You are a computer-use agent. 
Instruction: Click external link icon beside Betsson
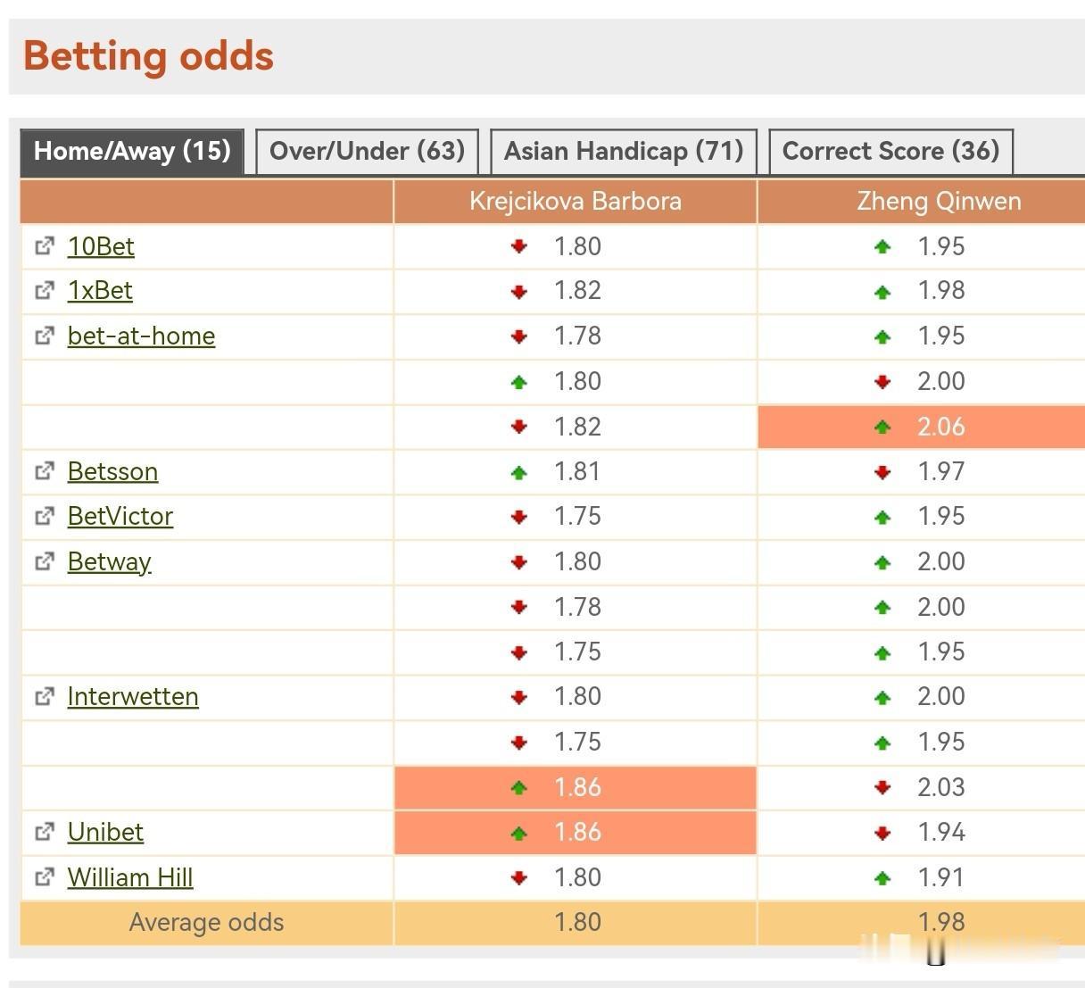45,471
